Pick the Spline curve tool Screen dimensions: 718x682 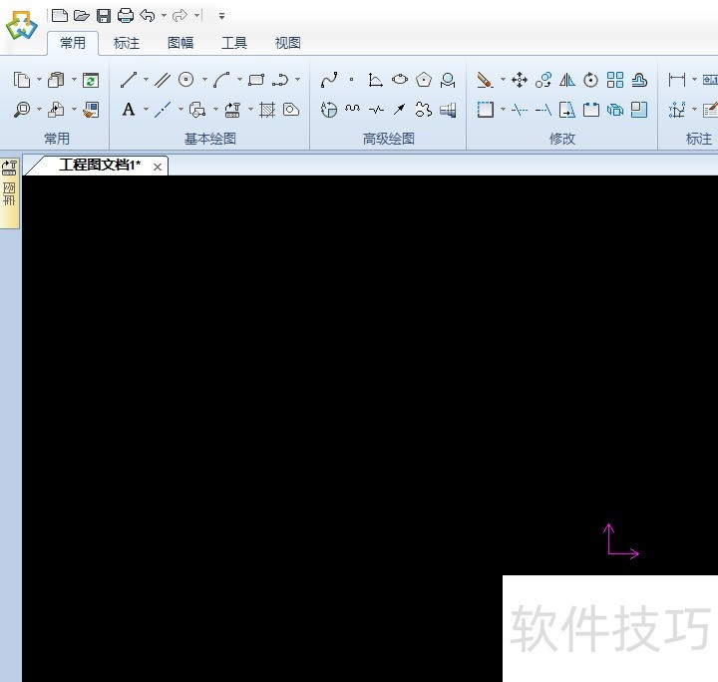pyautogui.click(x=329, y=80)
